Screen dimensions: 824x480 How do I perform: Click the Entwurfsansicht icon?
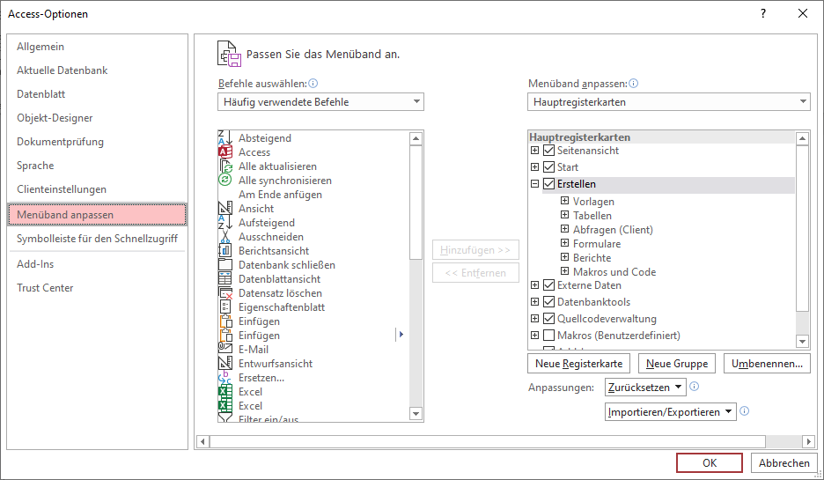click(x=224, y=363)
